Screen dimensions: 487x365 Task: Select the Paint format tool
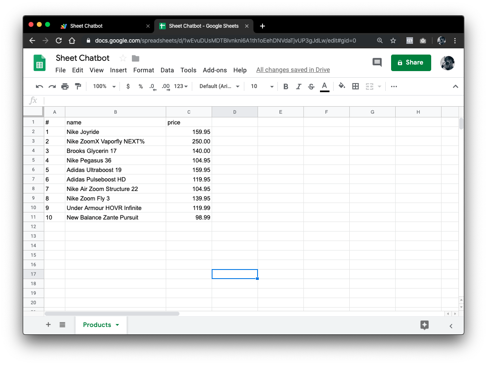78,86
